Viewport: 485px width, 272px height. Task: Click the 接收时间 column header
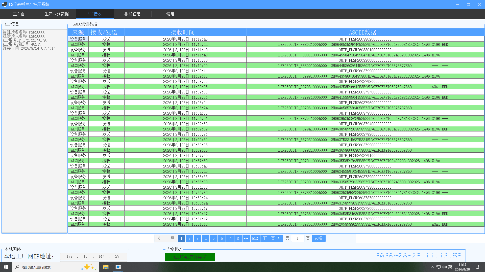(x=185, y=32)
